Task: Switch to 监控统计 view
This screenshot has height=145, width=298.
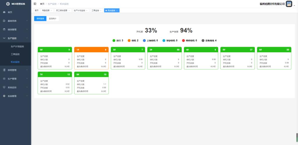Action: click(x=53, y=19)
